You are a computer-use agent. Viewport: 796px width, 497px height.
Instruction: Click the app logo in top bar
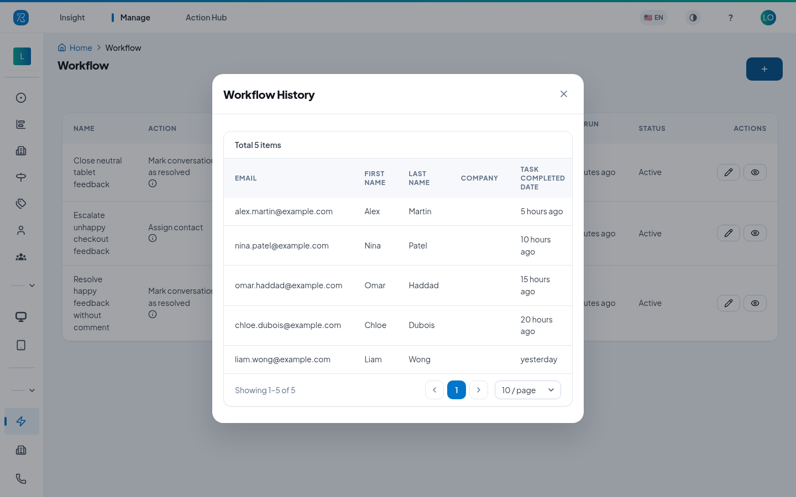coord(21,18)
